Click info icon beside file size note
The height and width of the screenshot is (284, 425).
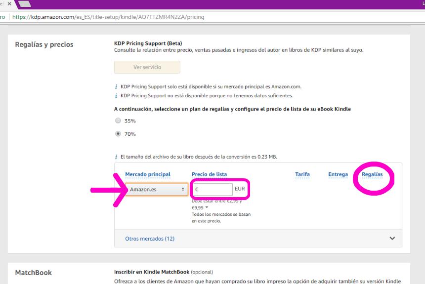coord(116,157)
